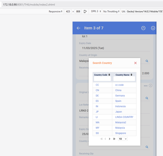The width and height of the screenshot is (163, 156).
Task: Click the UA user agent field
Action: (144, 11)
